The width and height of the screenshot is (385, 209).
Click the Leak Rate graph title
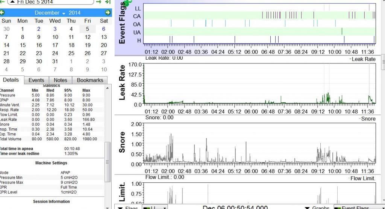tap(122, 83)
